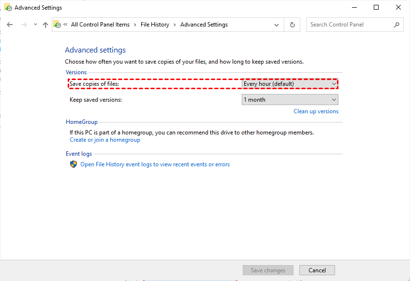Click Clean up versions link
The height and width of the screenshot is (281, 410).
tap(316, 111)
